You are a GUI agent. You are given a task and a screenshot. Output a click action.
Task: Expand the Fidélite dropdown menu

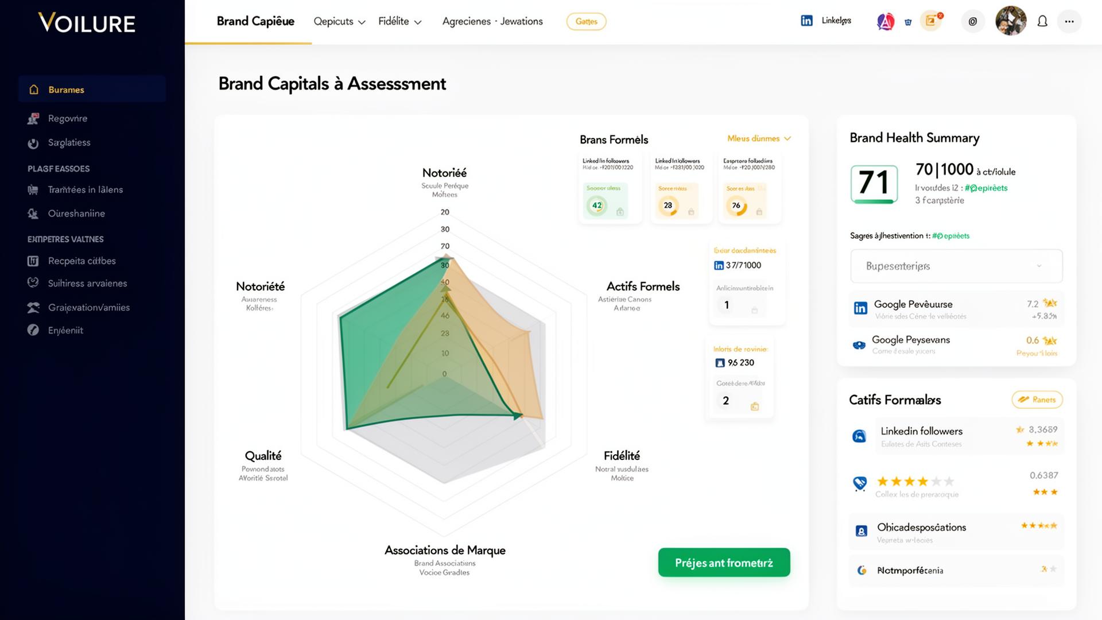point(399,21)
